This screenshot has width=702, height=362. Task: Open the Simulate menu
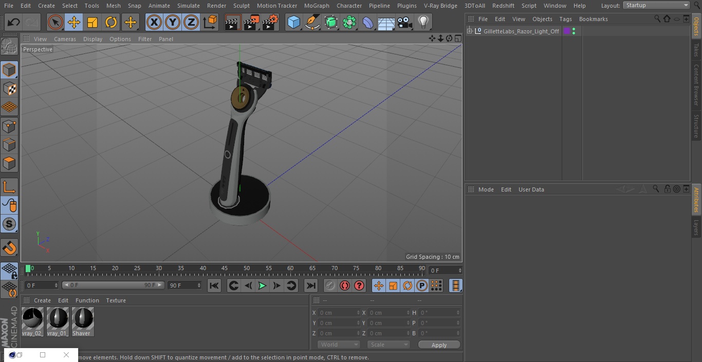189,6
